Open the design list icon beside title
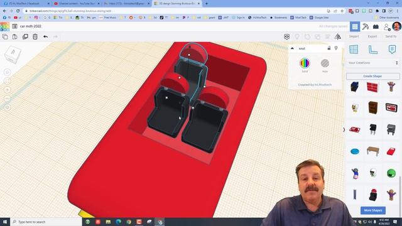 coord(14,26)
